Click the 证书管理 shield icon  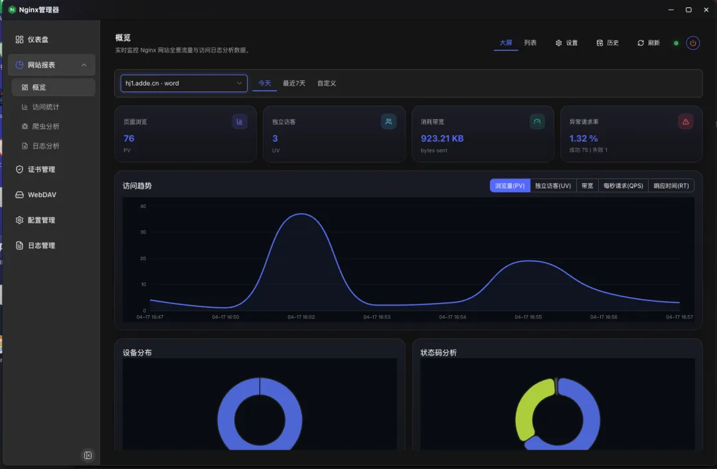pyautogui.click(x=19, y=169)
